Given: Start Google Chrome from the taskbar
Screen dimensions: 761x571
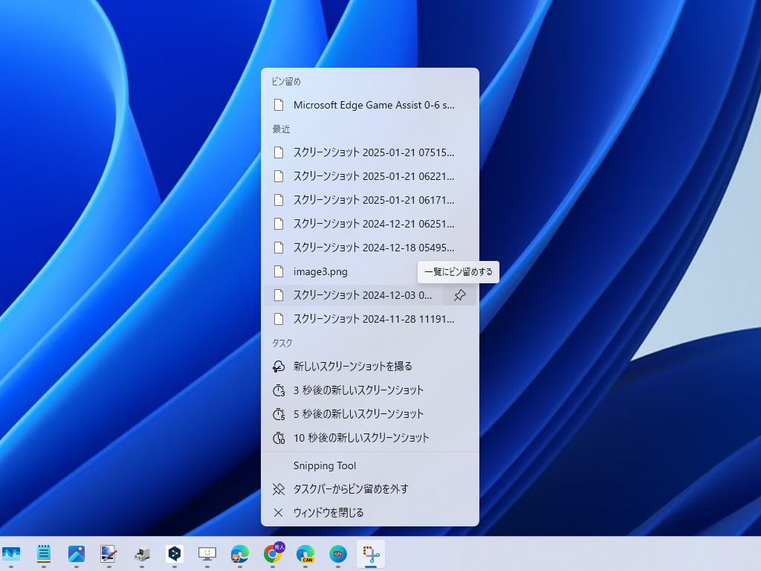Looking at the screenshot, I should tap(273, 554).
